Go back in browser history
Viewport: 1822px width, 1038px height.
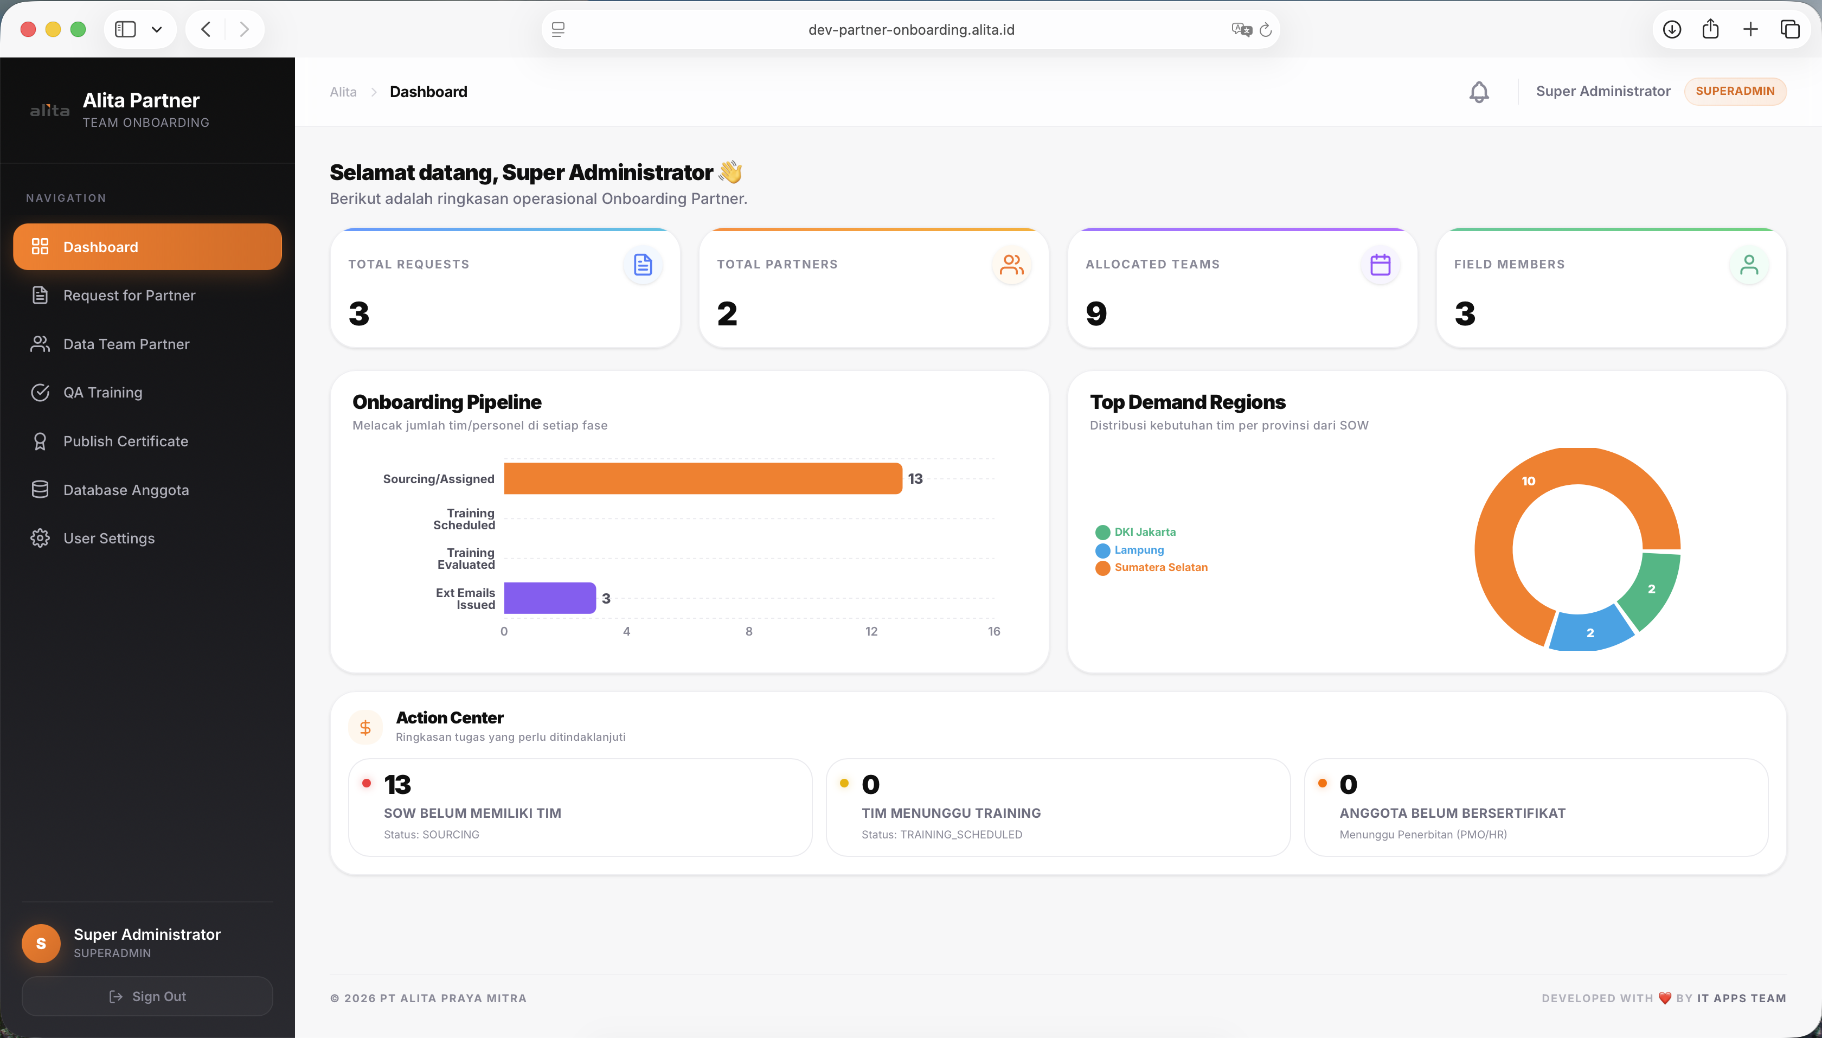tap(206, 29)
